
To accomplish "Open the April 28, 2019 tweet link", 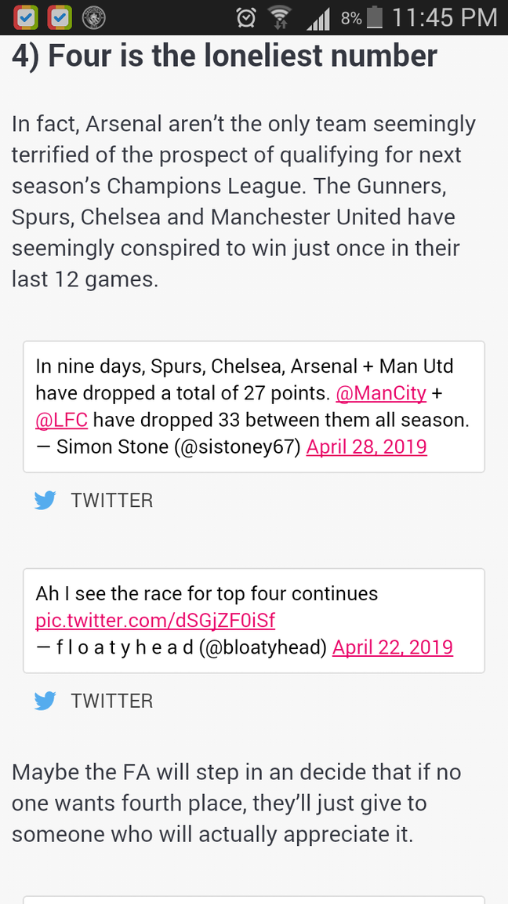I will 366,447.
